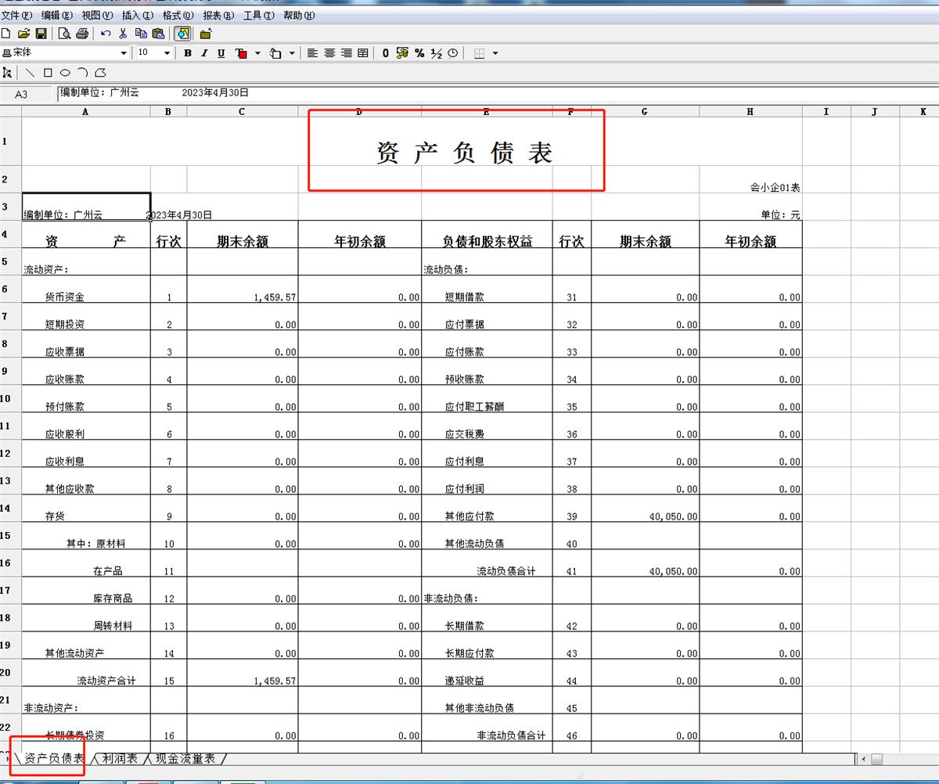Click the Save icon in the toolbar

pyautogui.click(x=41, y=34)
